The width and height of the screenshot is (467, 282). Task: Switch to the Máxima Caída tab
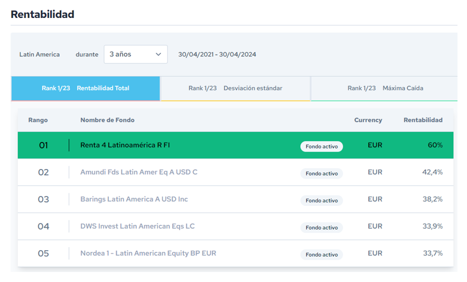pyautogui.click(x=385, y=88)
